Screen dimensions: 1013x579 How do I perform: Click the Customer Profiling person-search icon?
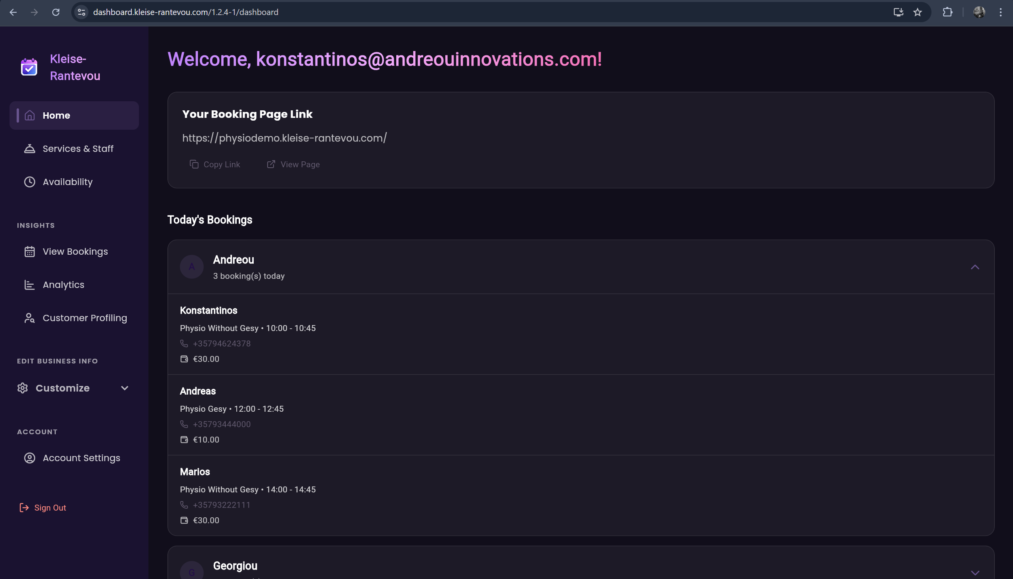[30, 318]
